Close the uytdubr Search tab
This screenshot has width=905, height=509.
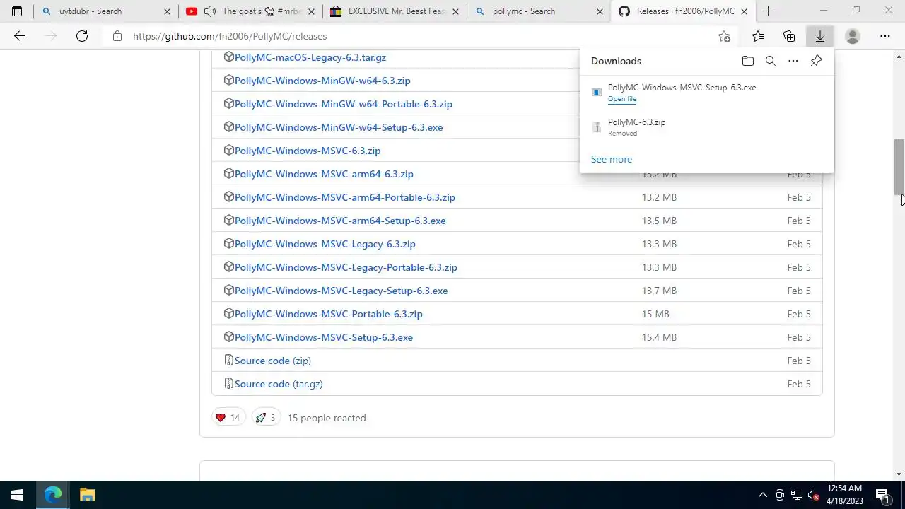pos(167,11)
